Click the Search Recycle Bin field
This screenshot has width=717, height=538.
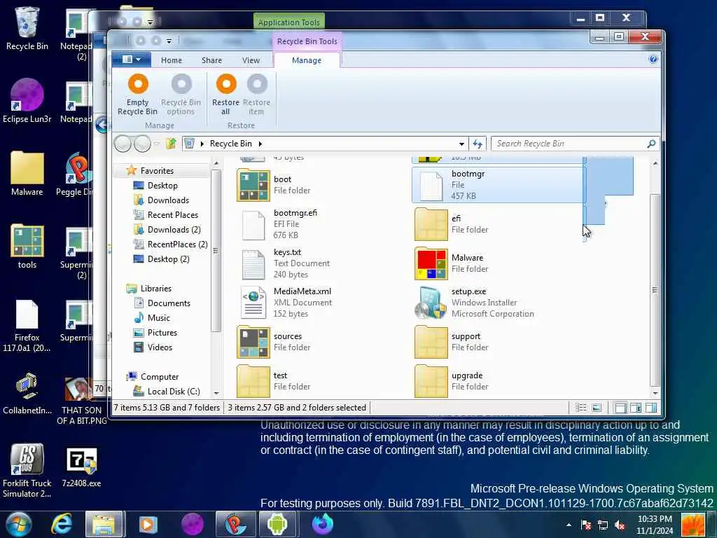click(576, 144)
